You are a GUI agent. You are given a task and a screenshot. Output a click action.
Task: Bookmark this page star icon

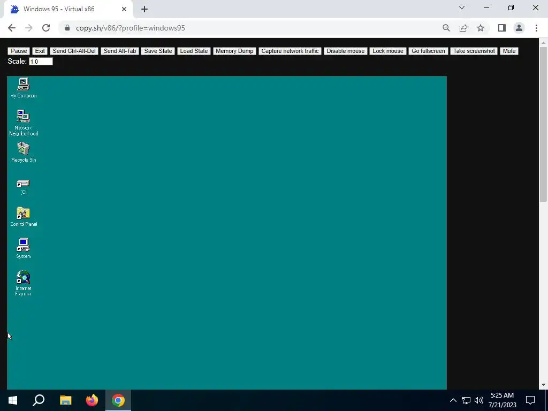tap(481, 28)
